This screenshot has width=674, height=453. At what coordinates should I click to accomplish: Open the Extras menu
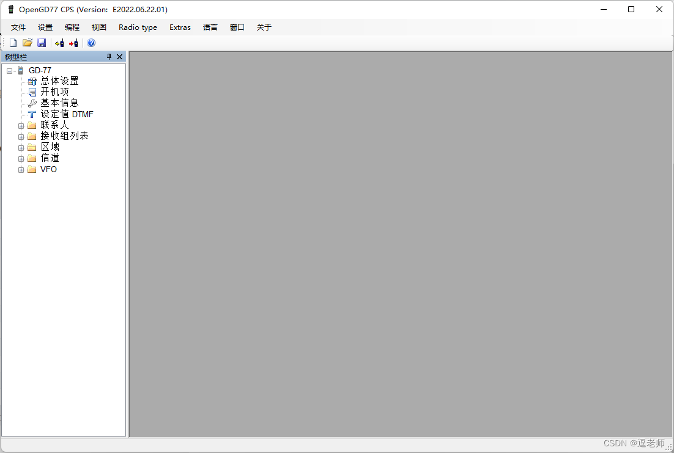pyautogui.click(x=180, y=27)
